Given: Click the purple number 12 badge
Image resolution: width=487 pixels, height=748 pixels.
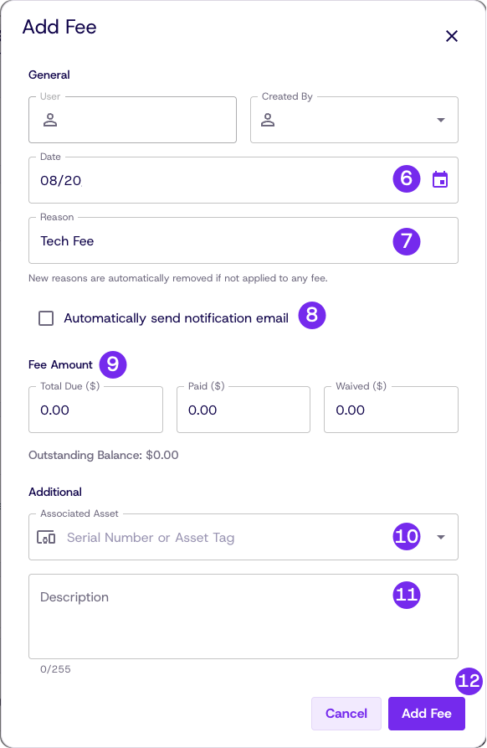Looking at the screenshot, I should coord(469,681).
